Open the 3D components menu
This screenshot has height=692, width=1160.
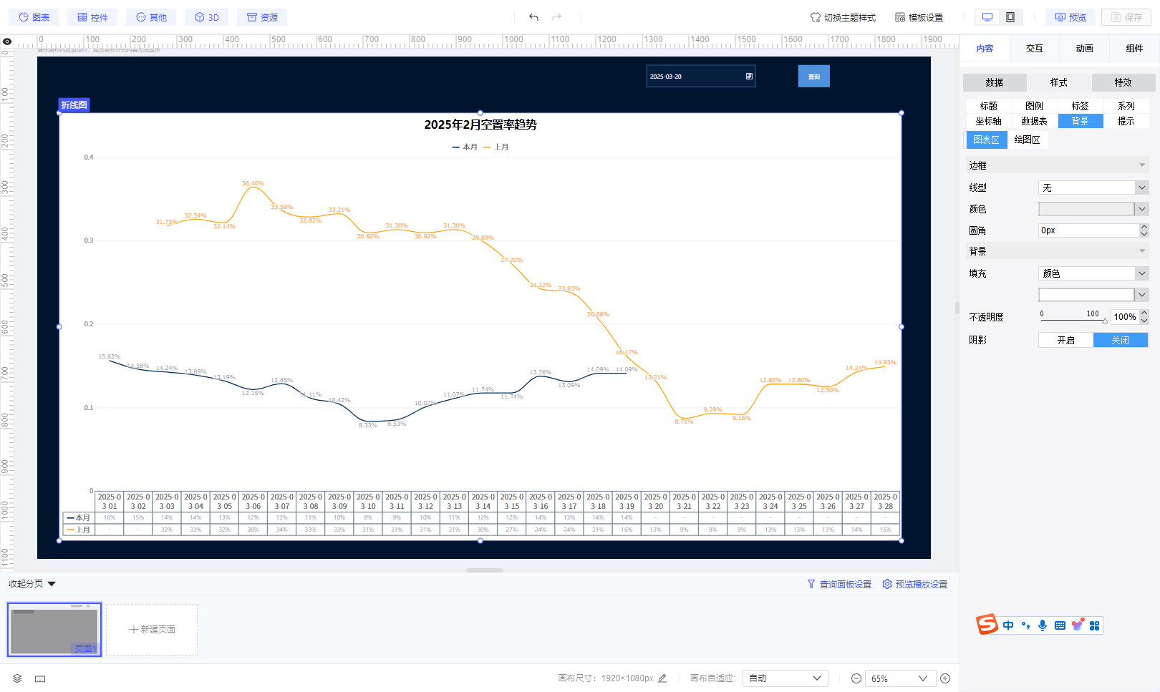pos(207,17)
